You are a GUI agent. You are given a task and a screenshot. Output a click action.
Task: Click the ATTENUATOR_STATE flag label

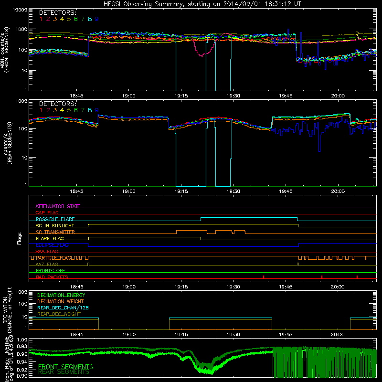click(58, 206)
